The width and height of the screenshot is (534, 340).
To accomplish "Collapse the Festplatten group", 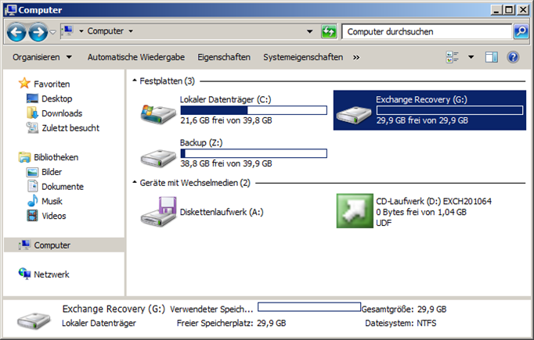I will click(135, 81).
